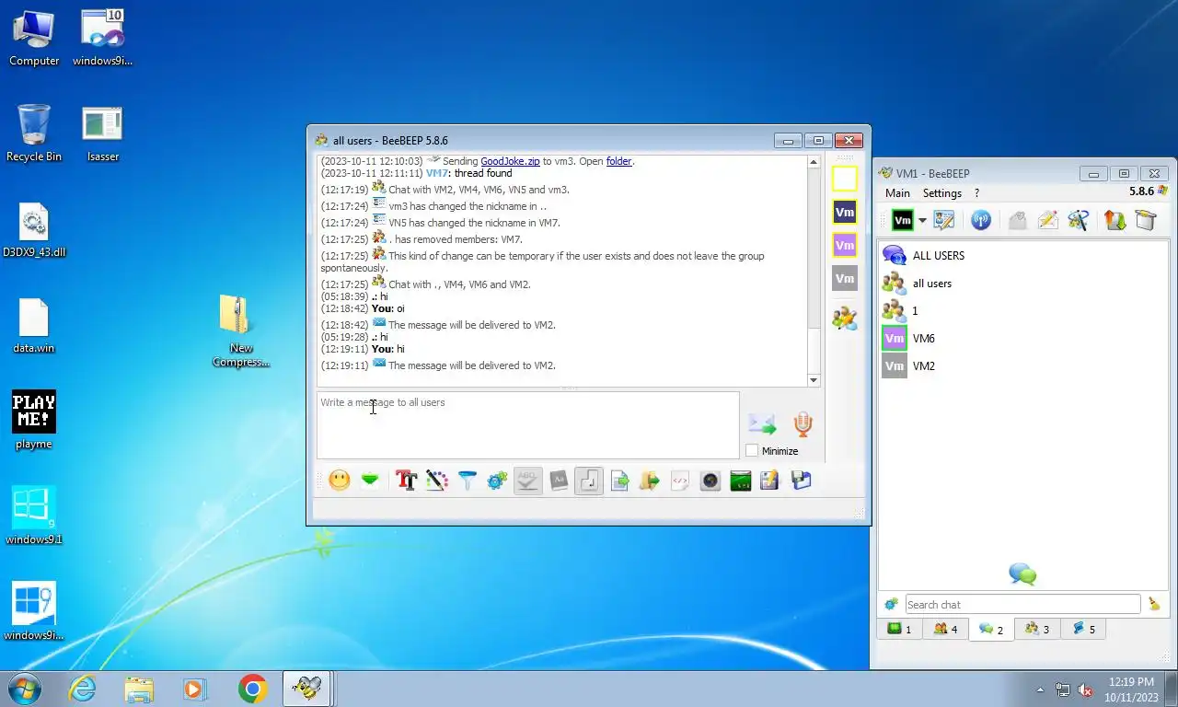The width and height of the screenshot is (1178, 707).
Task: Enable the Minimize checkbox
Action: click(x=752, y=451)
